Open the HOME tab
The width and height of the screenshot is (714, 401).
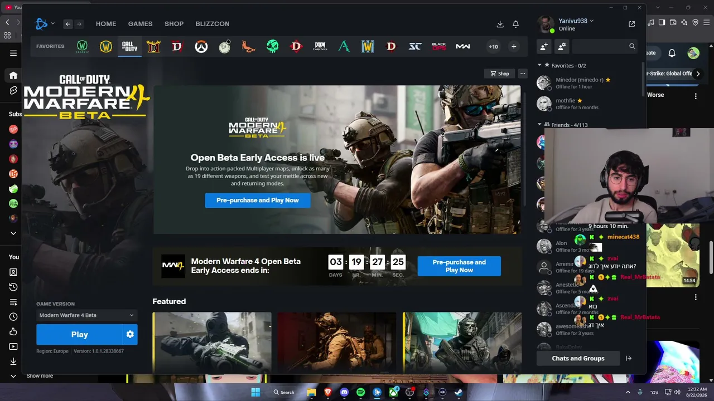coord(106,24)
